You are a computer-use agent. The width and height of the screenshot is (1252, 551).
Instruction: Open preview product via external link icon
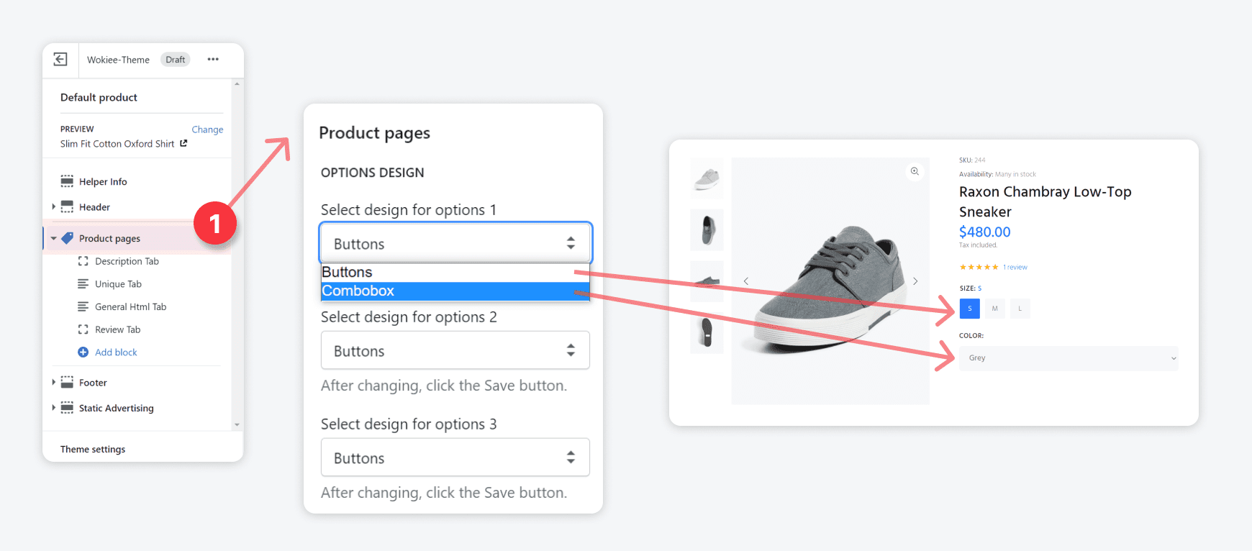183,144
